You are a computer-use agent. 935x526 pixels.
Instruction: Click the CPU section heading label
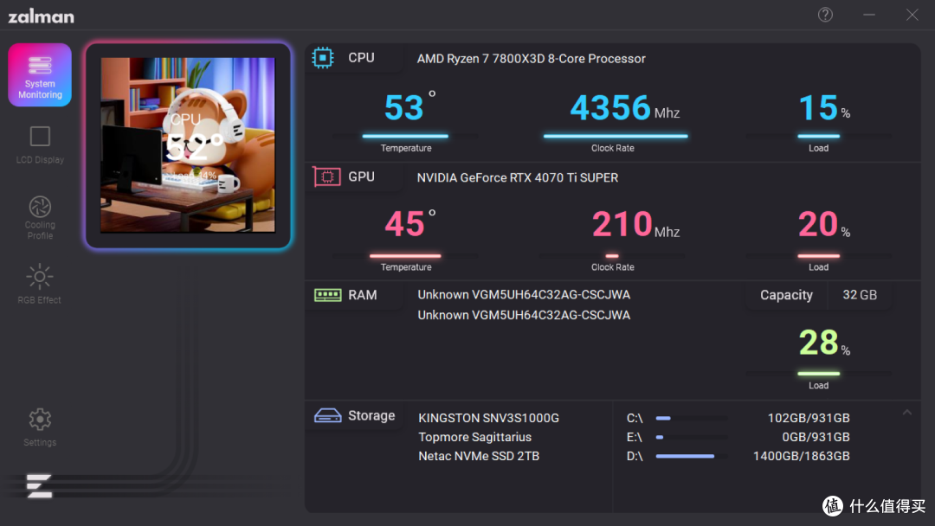[x=361, y=58]
